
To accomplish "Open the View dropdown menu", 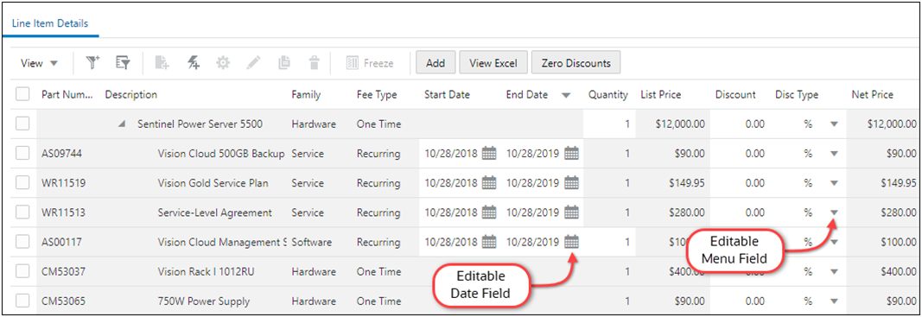I will 39,63.
